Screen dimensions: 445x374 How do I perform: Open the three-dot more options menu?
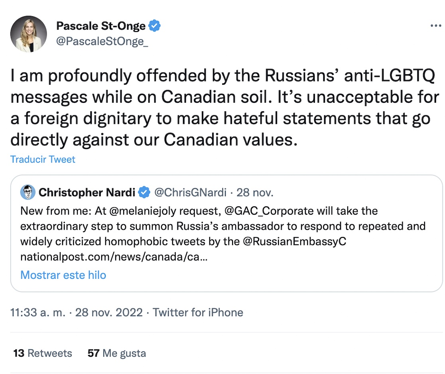tap(436, 26)
